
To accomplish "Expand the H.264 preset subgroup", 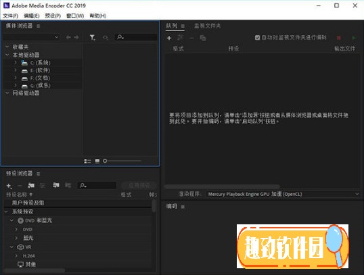I will click(16, 256).
